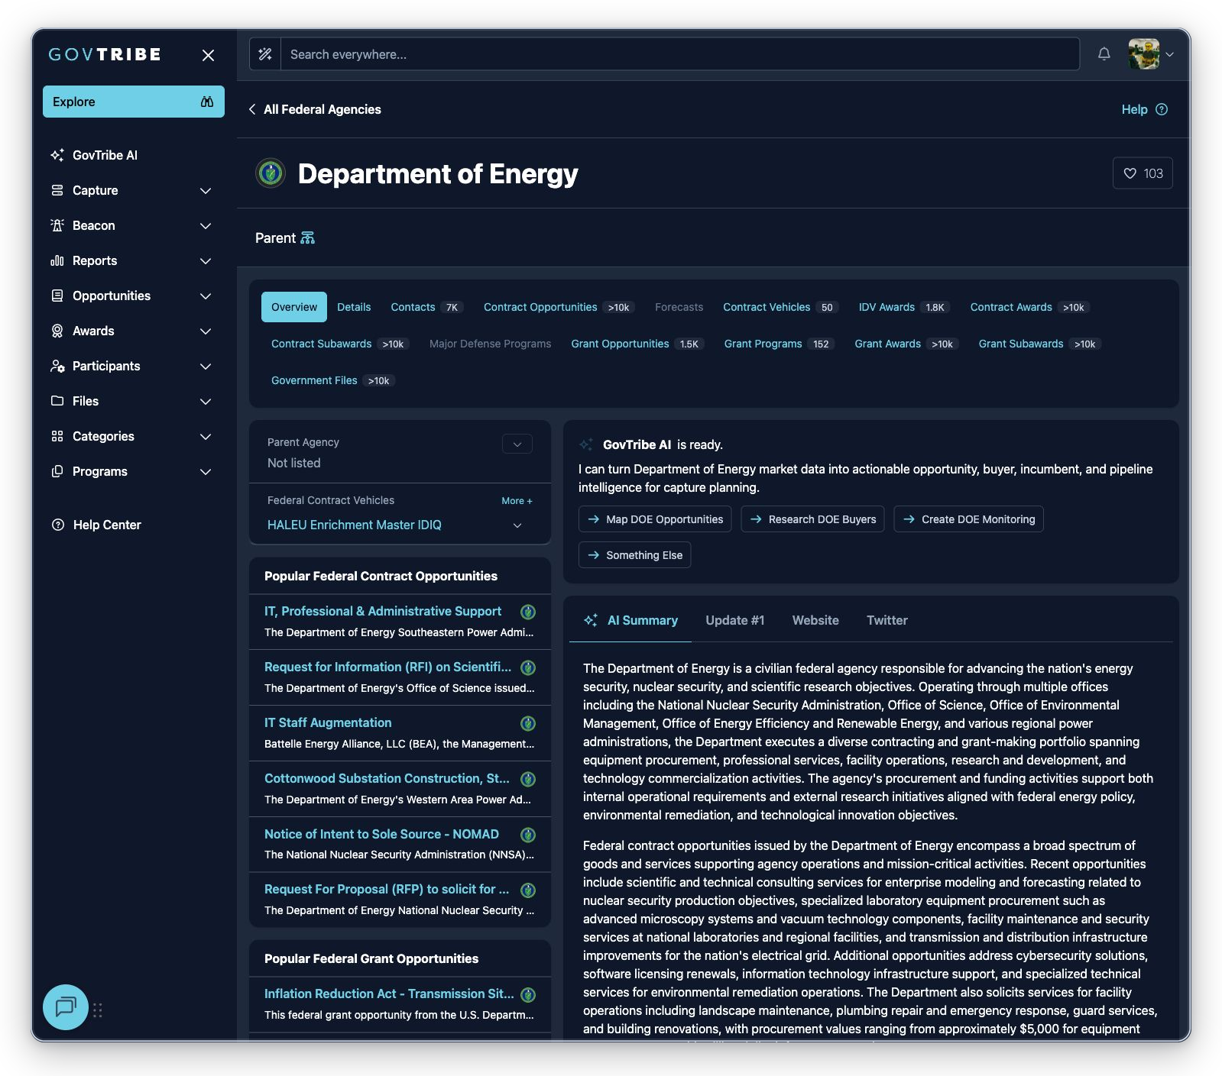The height and width of the screenshot is (1076, 1222).
Task: Click the Capture sidebar icon
Action: pos(57,190)
